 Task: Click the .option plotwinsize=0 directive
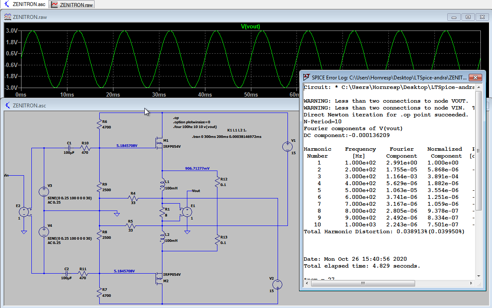tap(192, 122)
